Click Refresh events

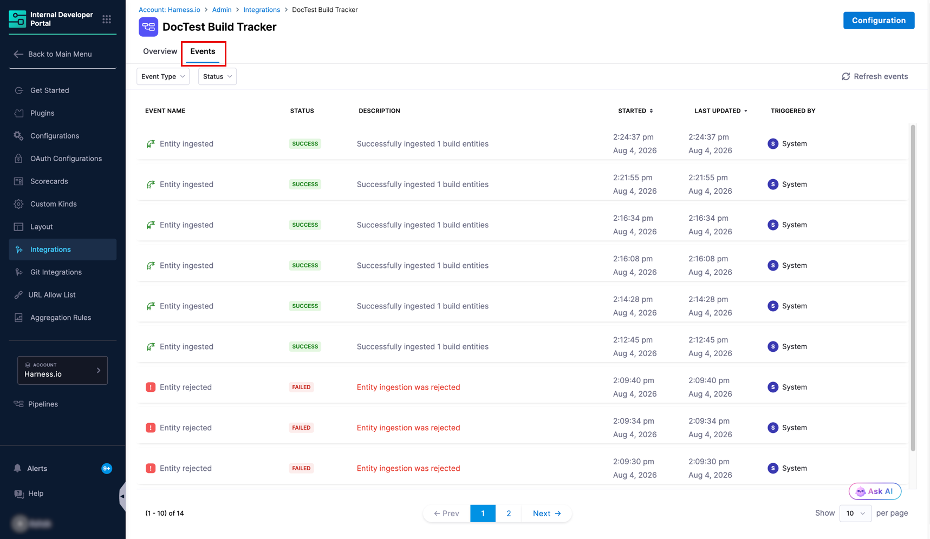coord(875,76)
